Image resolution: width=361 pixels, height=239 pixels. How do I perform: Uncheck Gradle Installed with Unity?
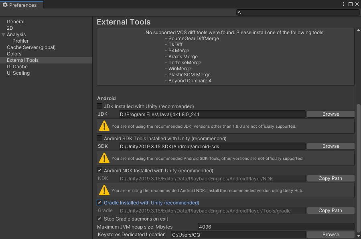pos(99,202)
